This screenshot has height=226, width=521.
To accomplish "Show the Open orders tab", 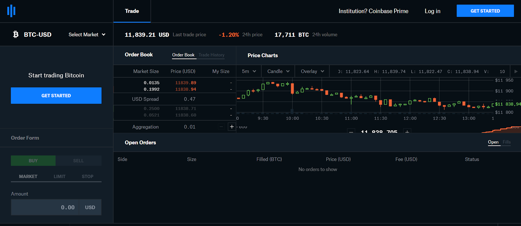I will (x=493, y=142).
